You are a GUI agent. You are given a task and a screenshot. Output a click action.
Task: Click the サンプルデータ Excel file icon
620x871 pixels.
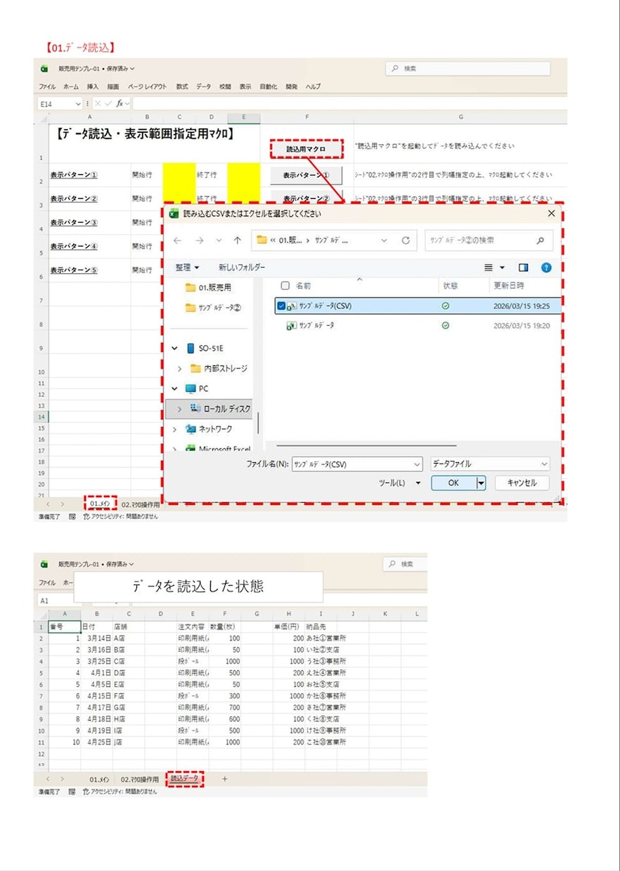coord(292,326)
